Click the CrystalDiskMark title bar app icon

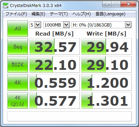(x=6, y=6)
